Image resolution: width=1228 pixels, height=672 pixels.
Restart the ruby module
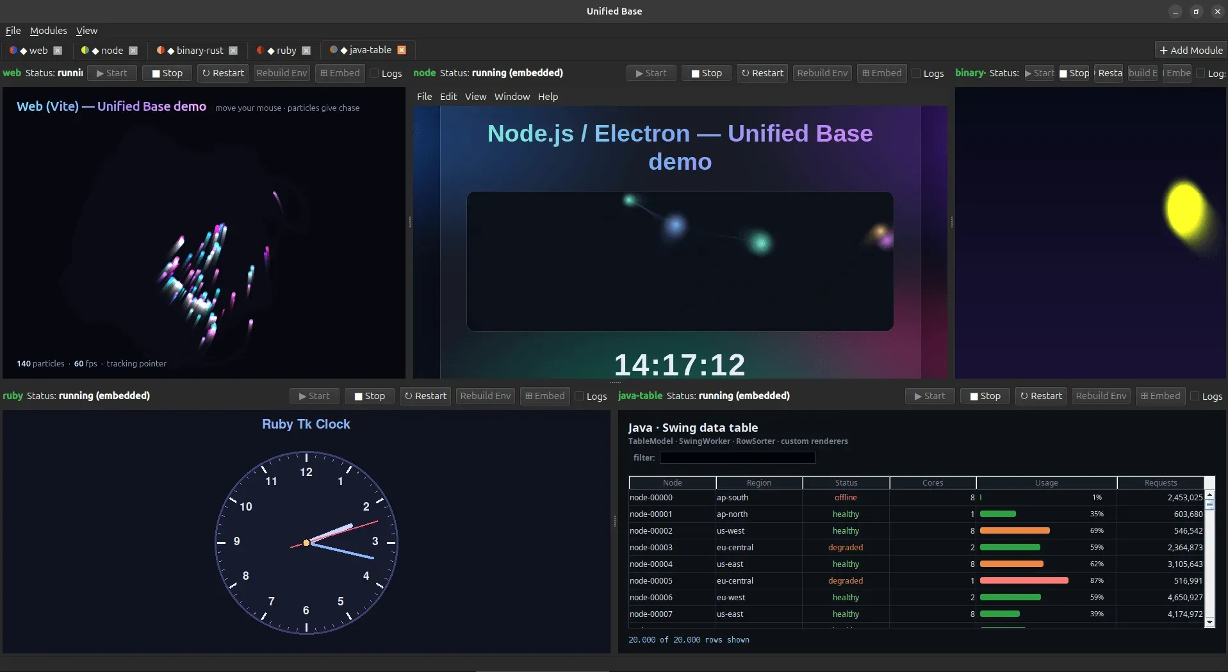[425, 396]
